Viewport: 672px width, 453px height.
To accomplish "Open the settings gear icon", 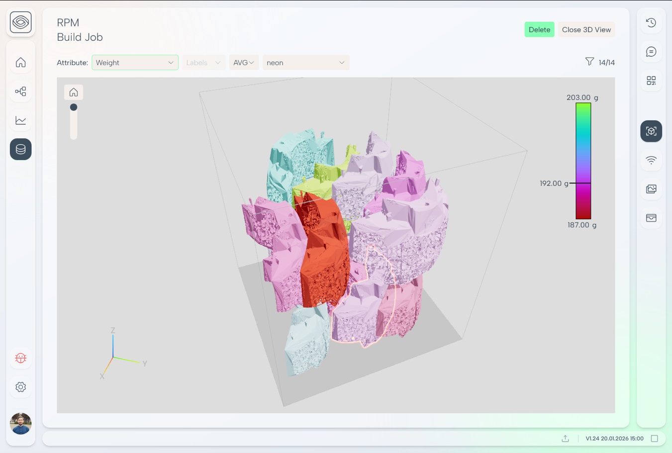I will pos(20,387).
